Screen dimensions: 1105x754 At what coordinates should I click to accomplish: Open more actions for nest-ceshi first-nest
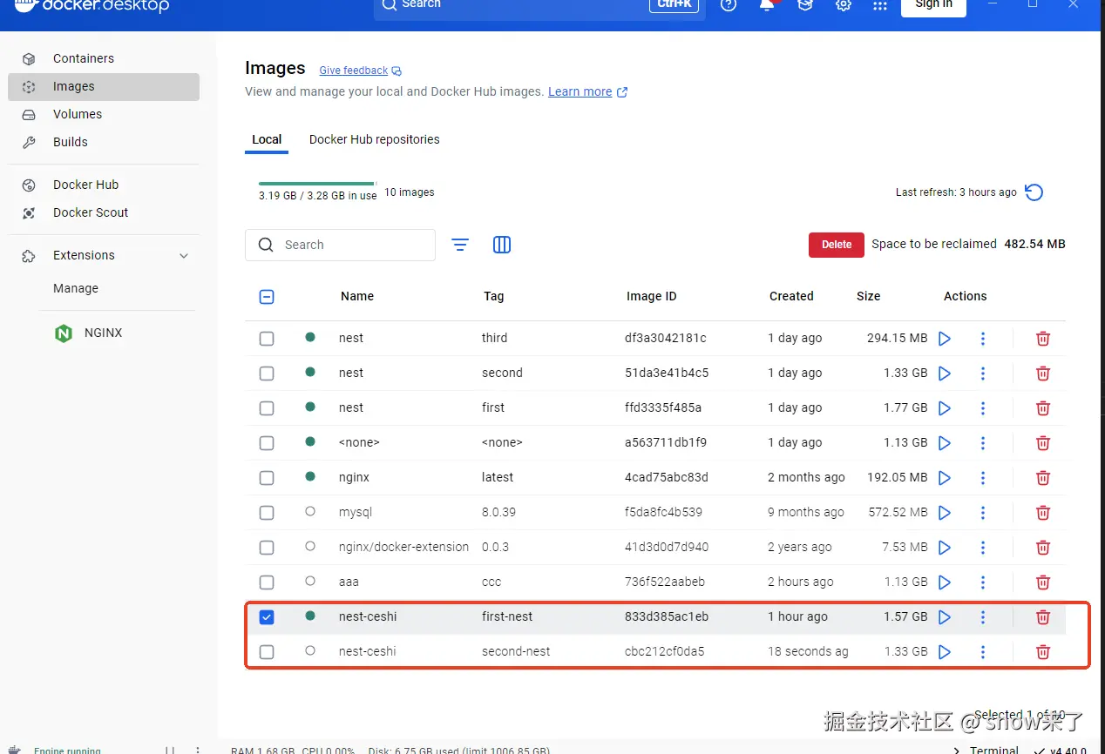983,617
